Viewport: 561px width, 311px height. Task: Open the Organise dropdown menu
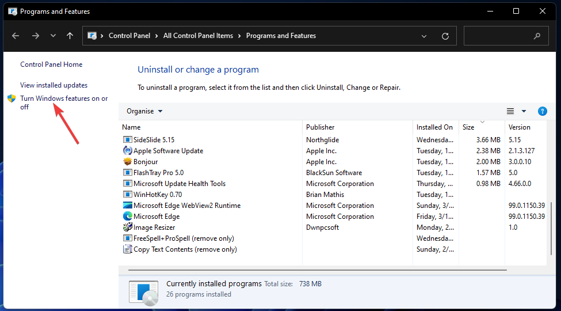click(x=144, y=111)
